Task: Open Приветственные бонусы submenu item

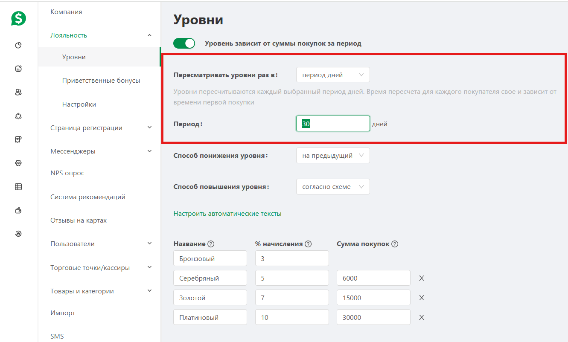Action: coord(101,81)
